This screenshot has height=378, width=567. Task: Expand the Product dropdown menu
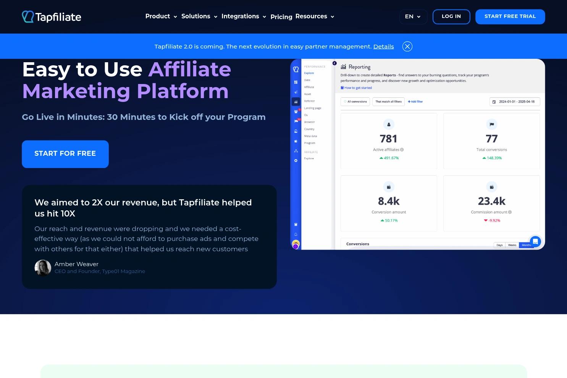tap(161, 16)
